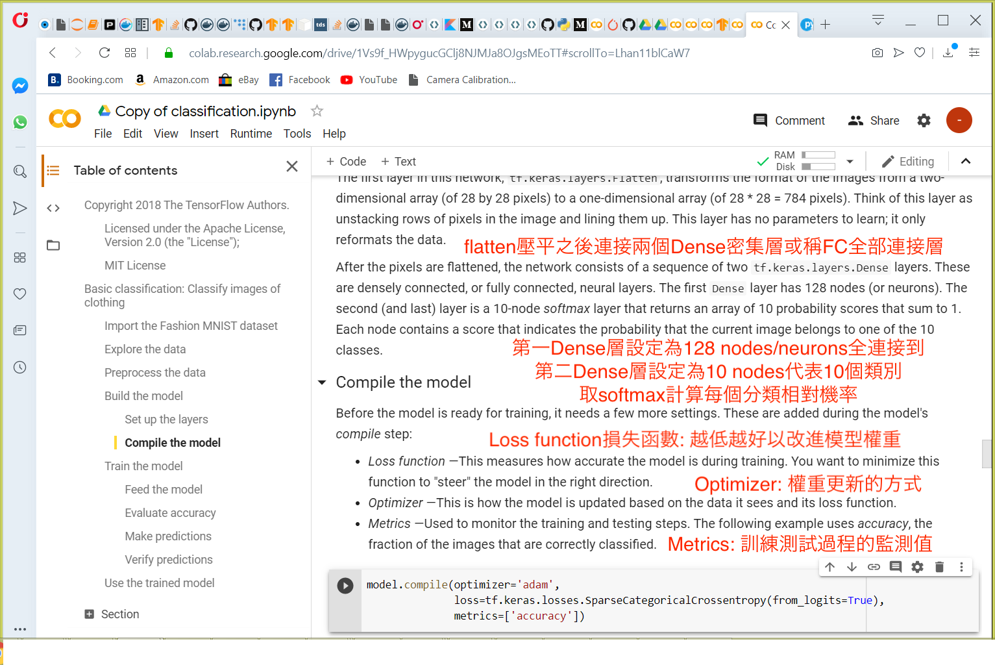Open the Help menu
Screen dimensions: 995x665
pyautogui.click(x=334, y=133)
